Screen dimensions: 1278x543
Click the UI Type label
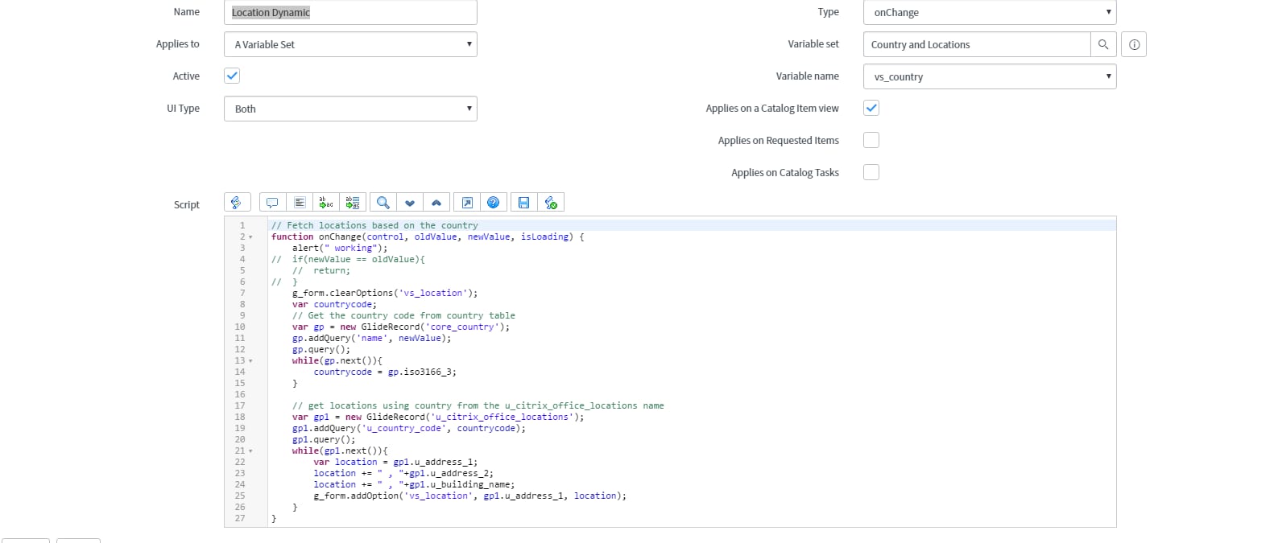184,108
